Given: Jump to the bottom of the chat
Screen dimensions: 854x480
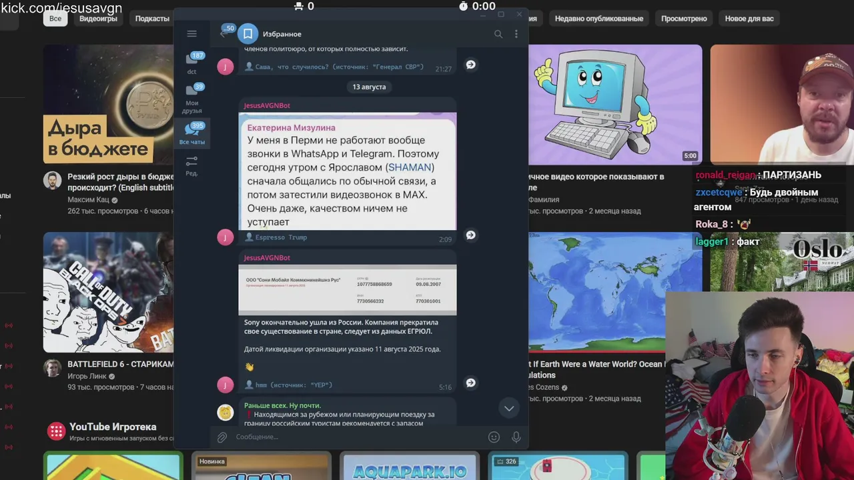Looking at the screenshot, I should (509, 408).
